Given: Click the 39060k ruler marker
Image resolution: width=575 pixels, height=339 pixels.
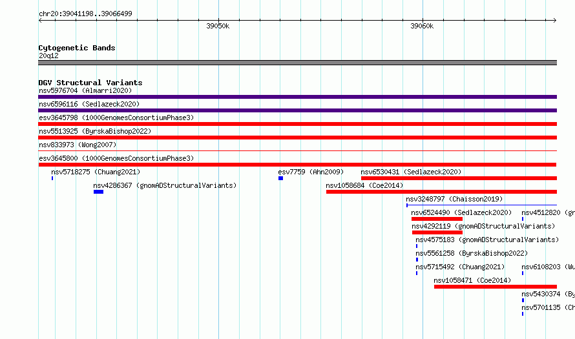Looking at the screenshot, I should point(422,26).
